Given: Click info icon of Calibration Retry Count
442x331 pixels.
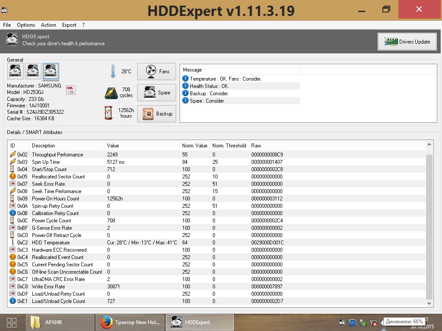Looking at the screenshot, I should pos(13,213).
